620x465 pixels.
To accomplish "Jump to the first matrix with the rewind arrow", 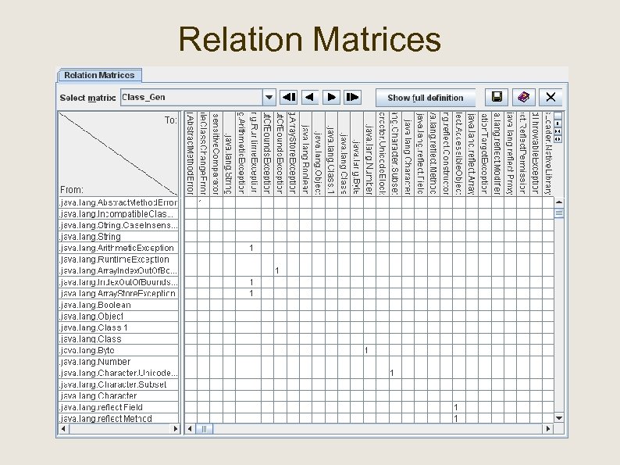I will (x=289, y=98).
